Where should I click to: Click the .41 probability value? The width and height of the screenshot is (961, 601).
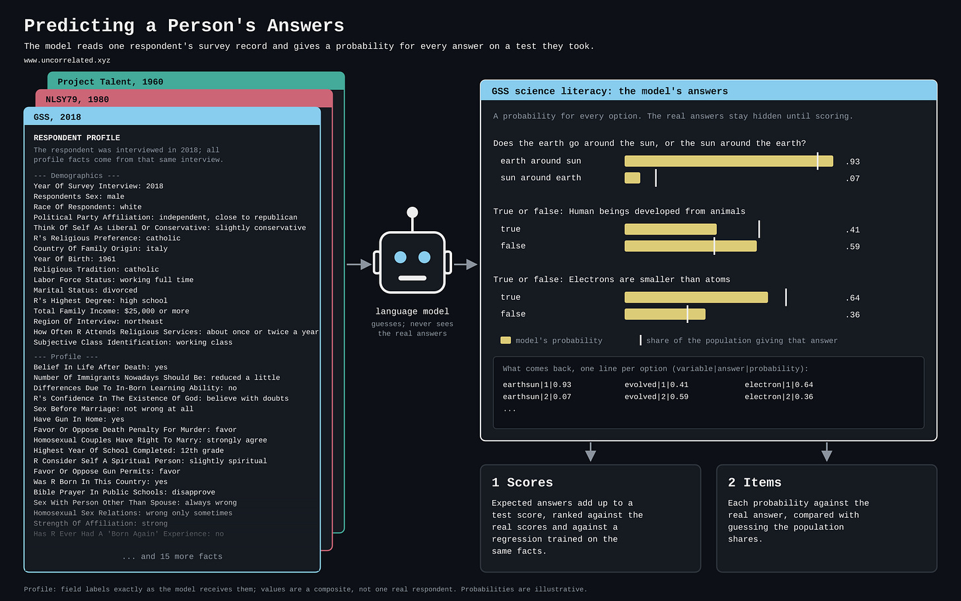click(x=853, y=230)
